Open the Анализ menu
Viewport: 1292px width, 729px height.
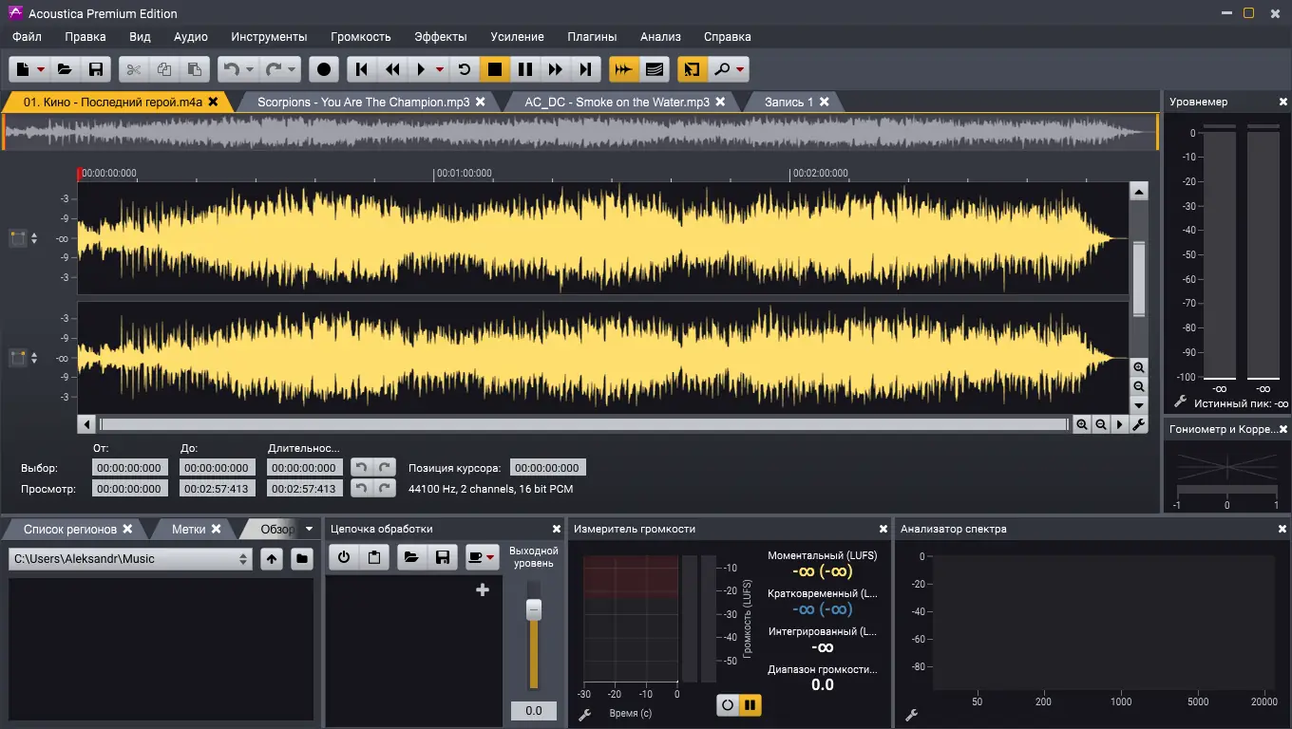[x=660, y=36]
